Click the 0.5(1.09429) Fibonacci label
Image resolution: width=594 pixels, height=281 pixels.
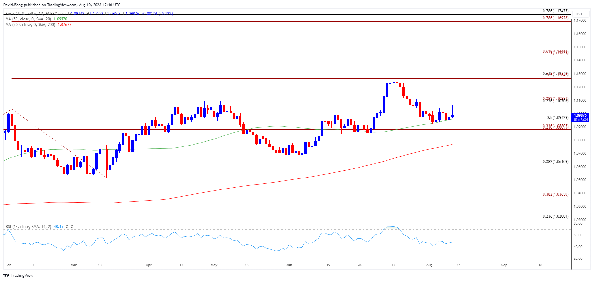557,118
